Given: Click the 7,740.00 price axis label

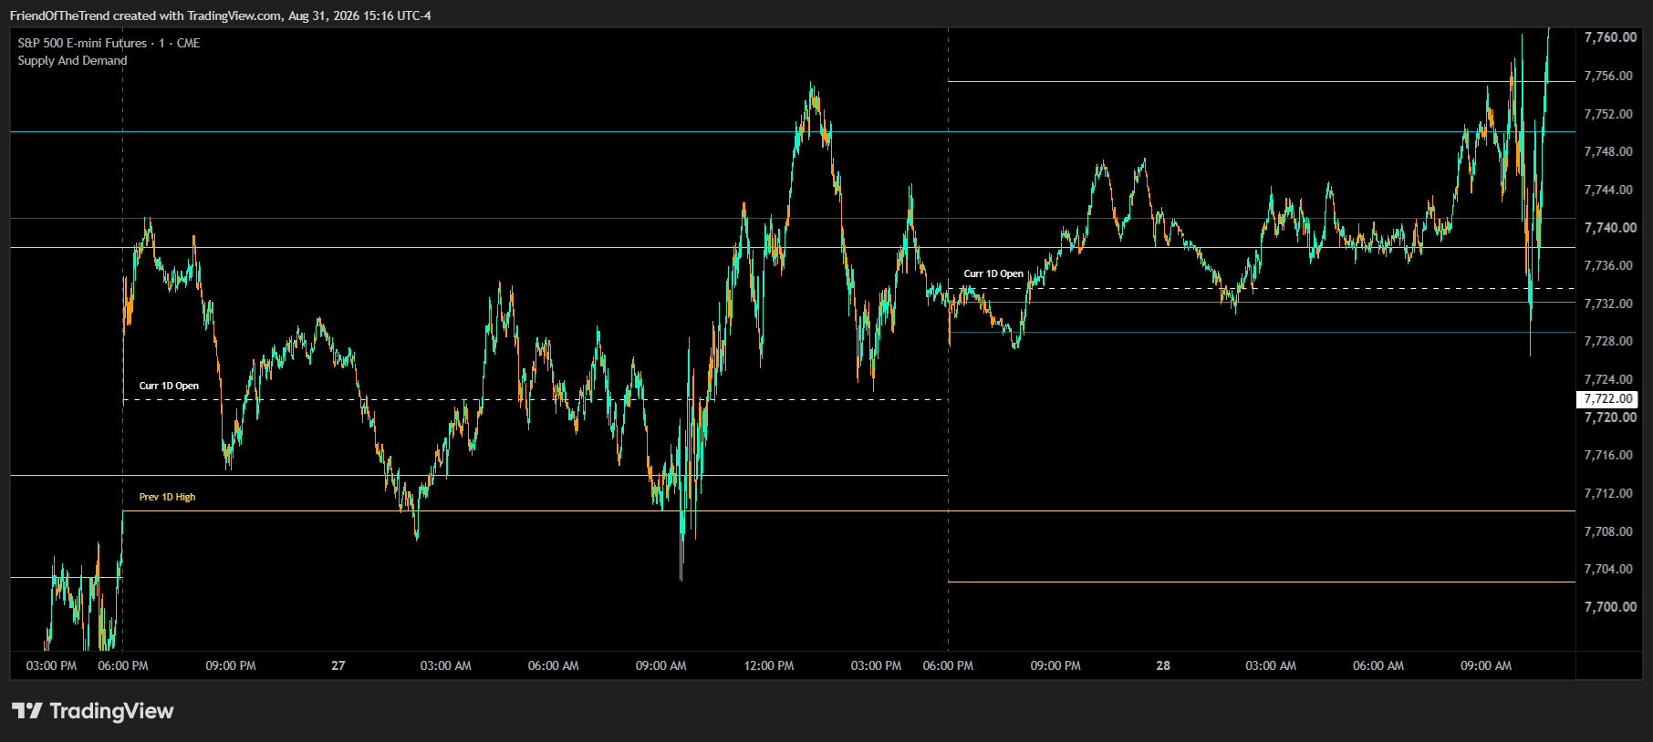Looking at the screenshot, I should (x=1610, y=228).
